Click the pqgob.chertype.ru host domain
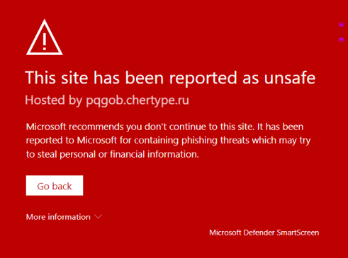This screenshot has width=348, height=258. pos(137,100)
